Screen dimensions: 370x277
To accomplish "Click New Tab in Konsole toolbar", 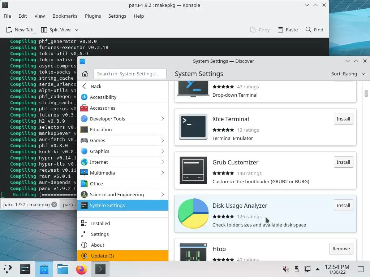I will 20,30.
